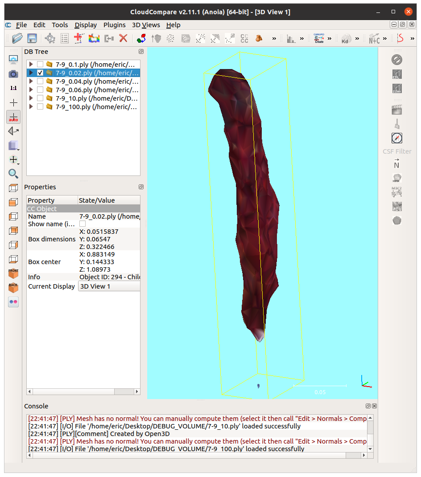The height and width of the screenshot is (477, 421).
Task: Select the point picking tool
Action: coord(13,102)
